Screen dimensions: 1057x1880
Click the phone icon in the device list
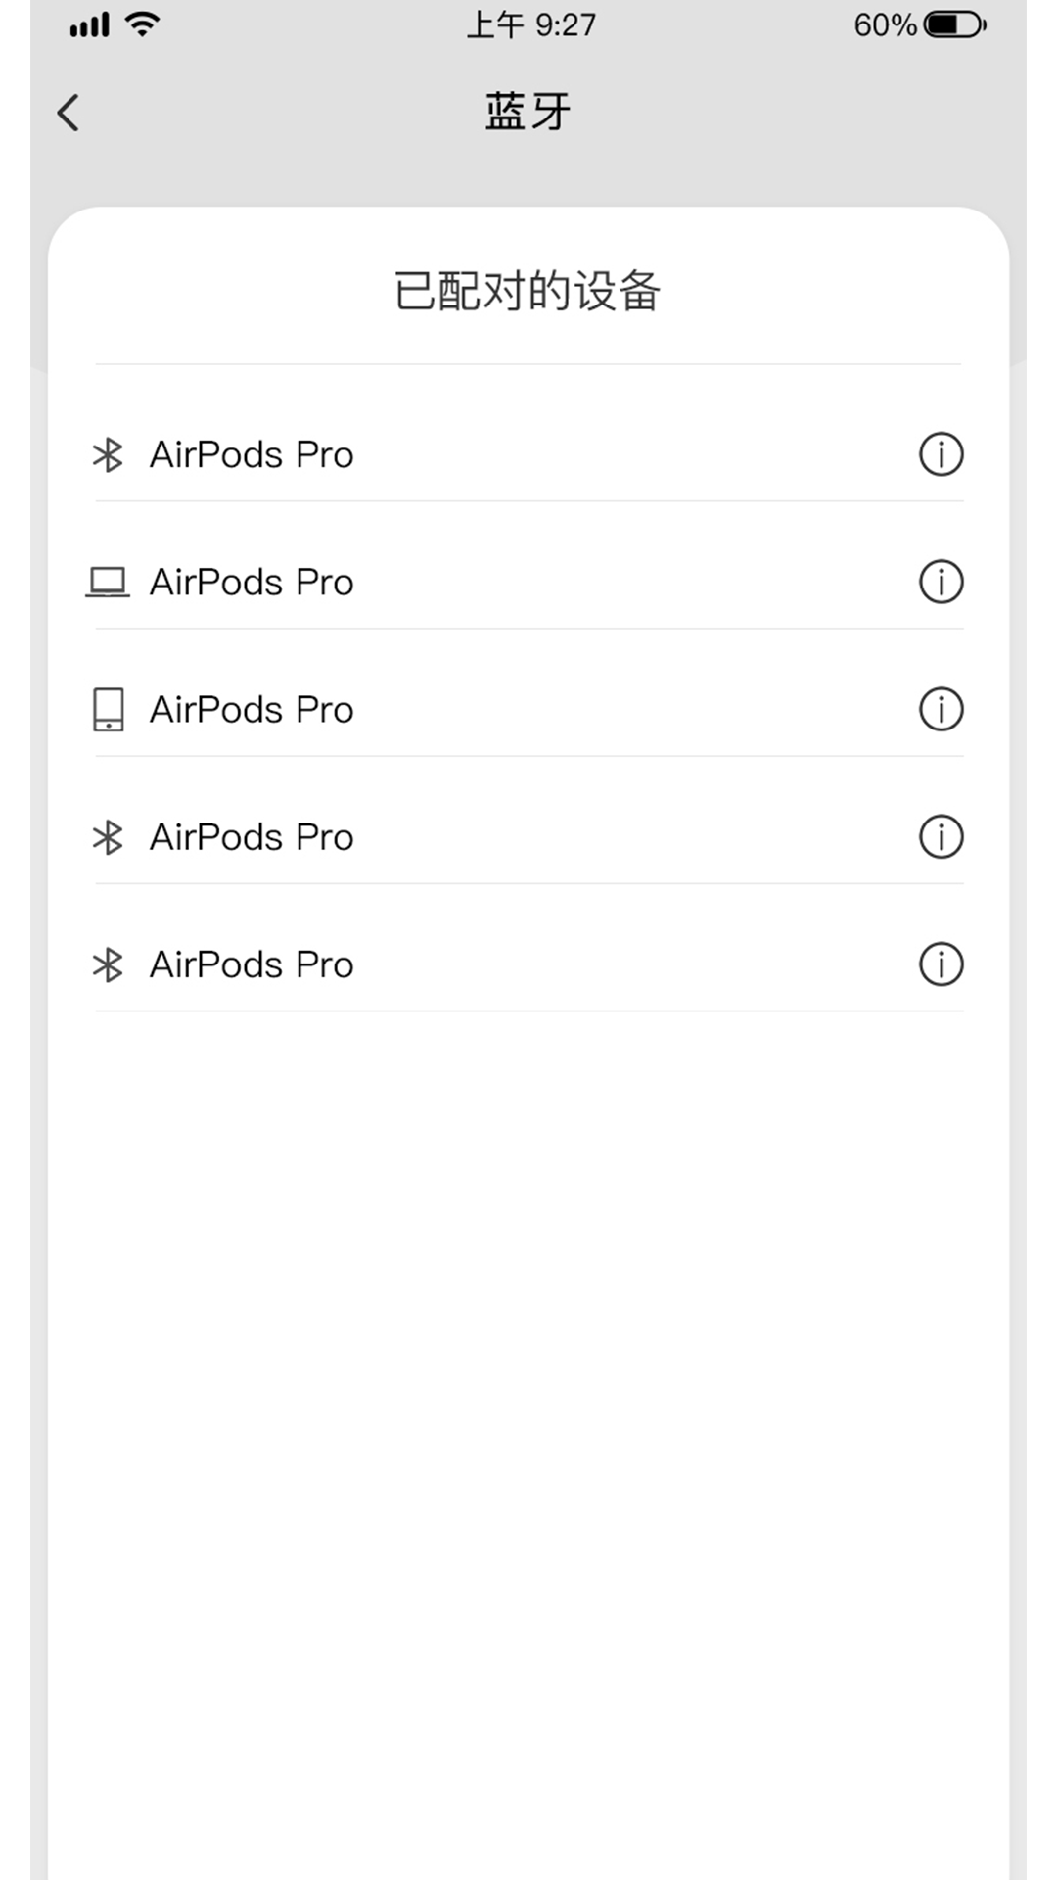108,709
